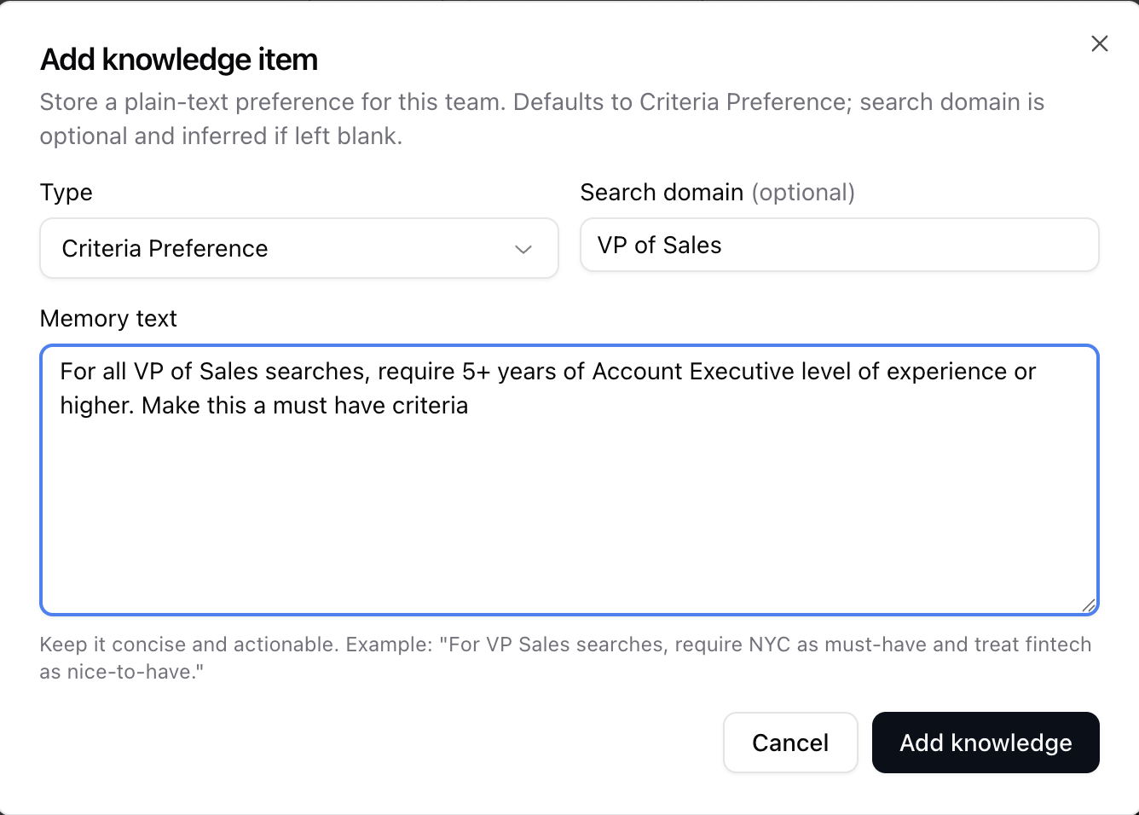The height and width of the screenshot is (815, 1139).
Task: Click the Add knowledge button
Action: click(986, 743)
